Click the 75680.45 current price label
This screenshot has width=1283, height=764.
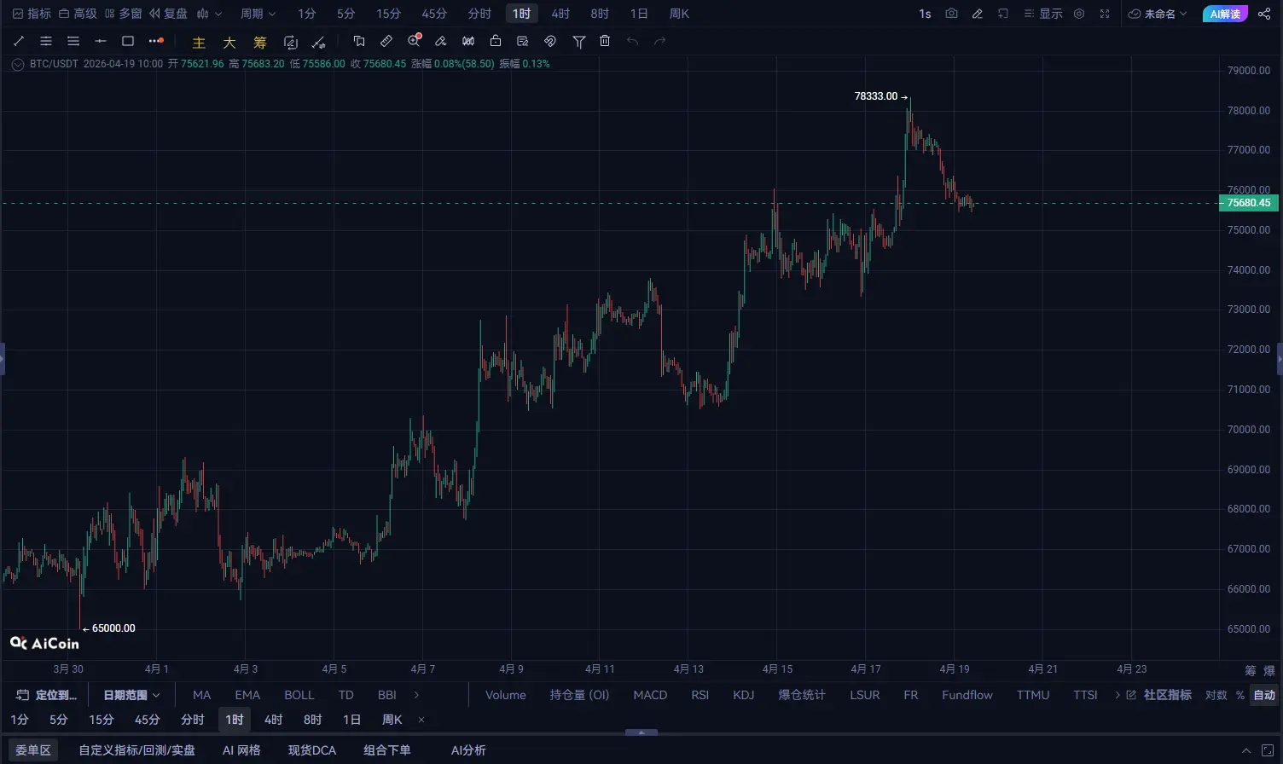[x=1248, y=203]
